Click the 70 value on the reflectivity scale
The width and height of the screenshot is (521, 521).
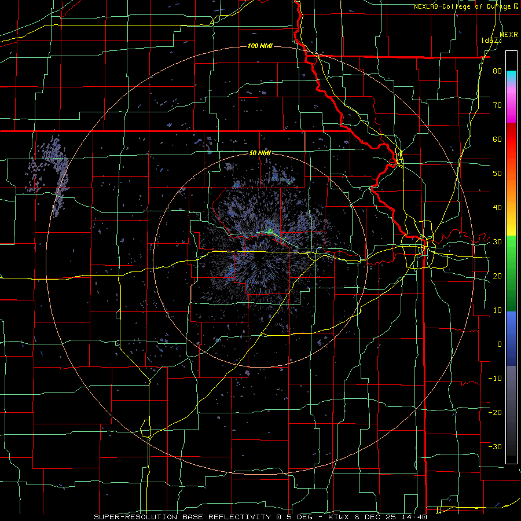(x=497, y=105)
